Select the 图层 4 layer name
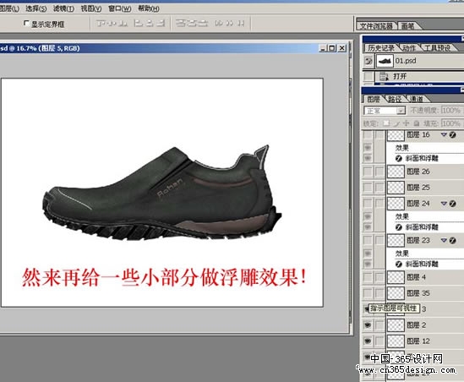This screenshot has height=382, width=464. pos(416,277)
